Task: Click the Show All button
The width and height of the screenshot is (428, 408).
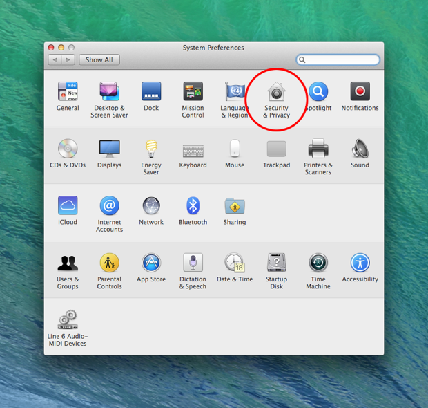Action: tap(99, 59)
